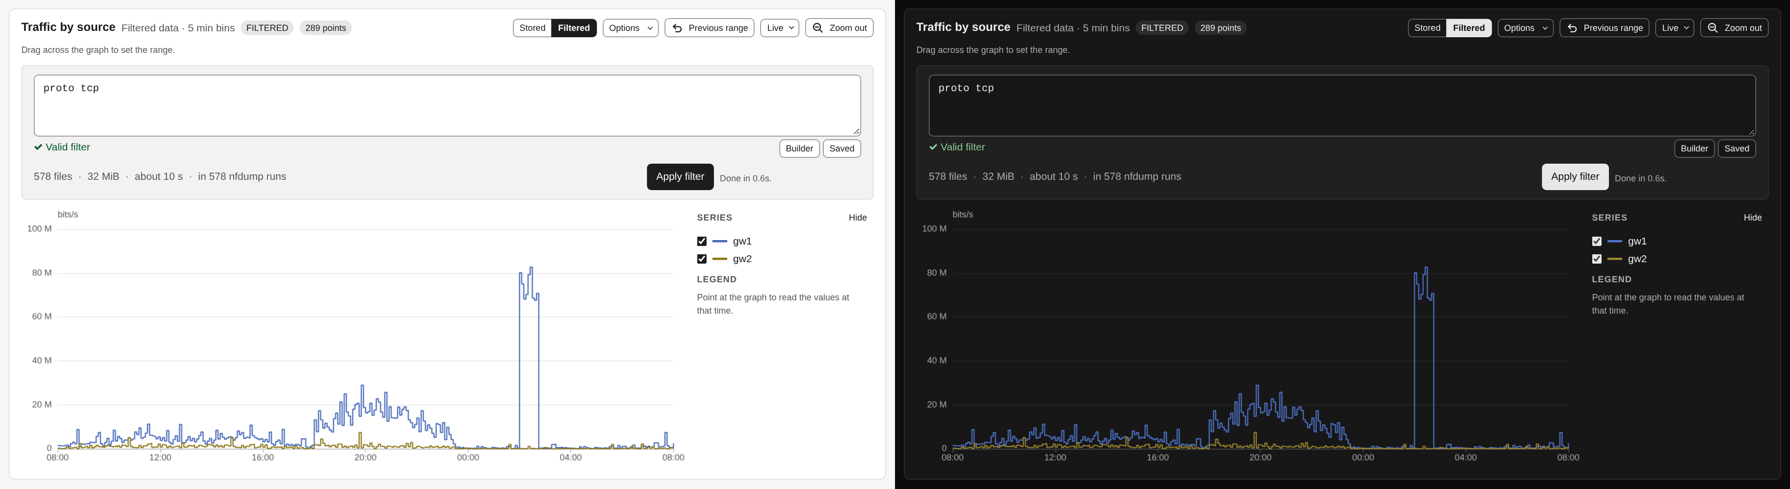Click Valid filter status in light panel
Image resolution: width=1790 pixels, height=489 pixels.
click(x=62, y=147)
